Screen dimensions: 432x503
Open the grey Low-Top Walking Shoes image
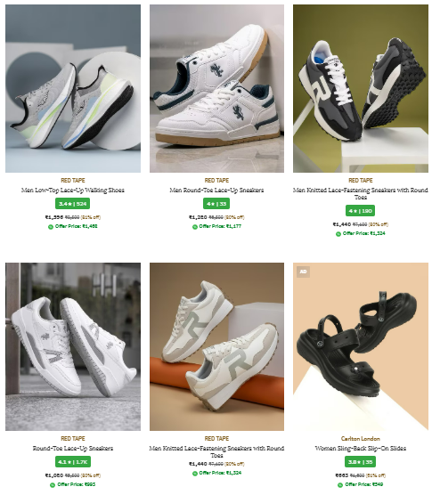73,88
